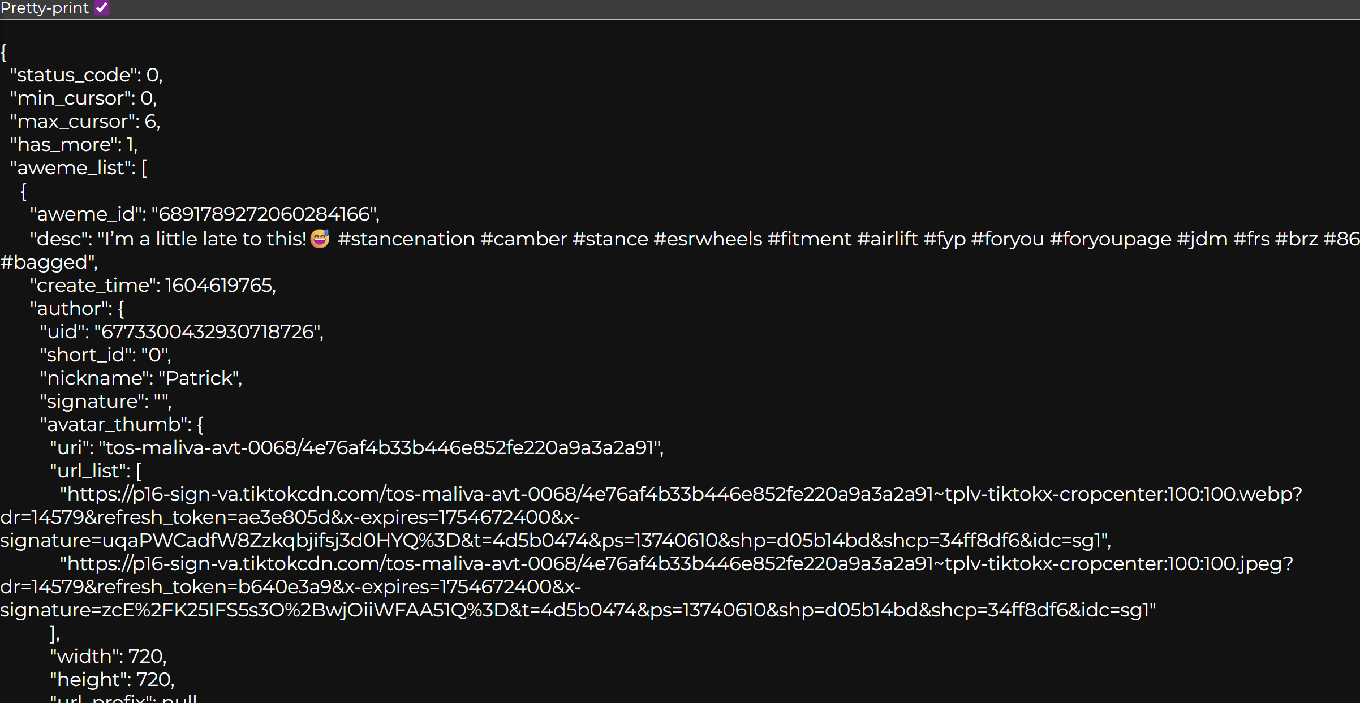Screen dimensions: 1360x703
Task: Click the "status_code" key
Action: (x=75, y=75)
